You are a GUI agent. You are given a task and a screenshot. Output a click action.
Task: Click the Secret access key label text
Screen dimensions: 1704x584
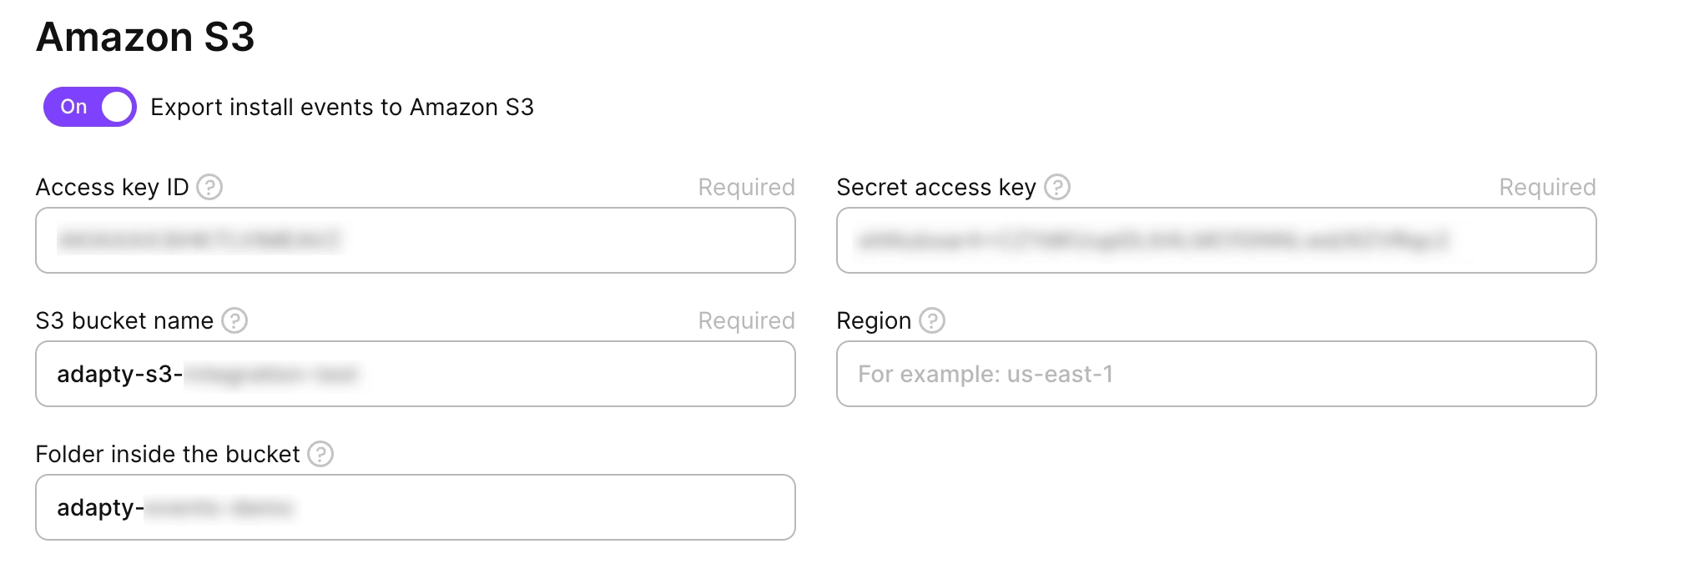(x=935, y=188)
